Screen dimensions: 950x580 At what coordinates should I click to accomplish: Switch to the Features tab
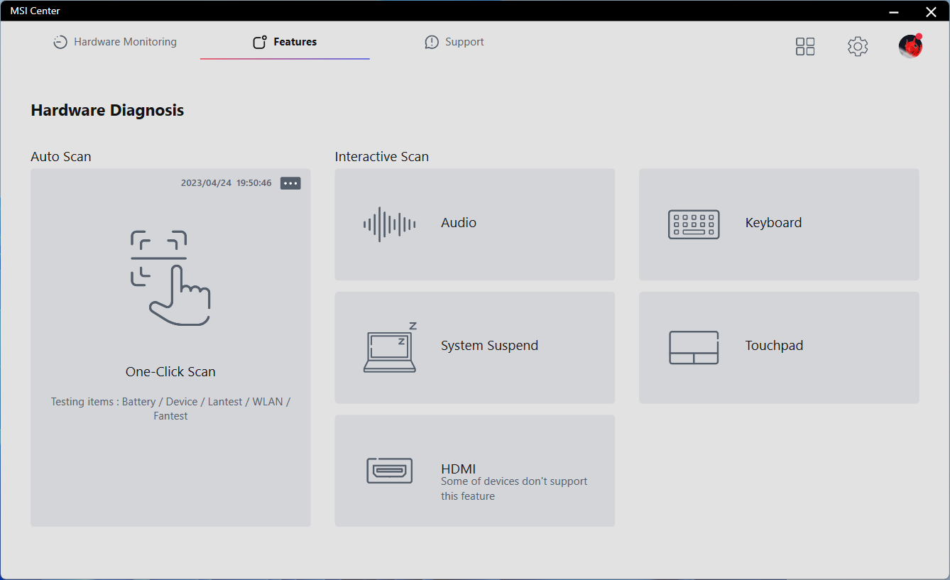(285, 42)
